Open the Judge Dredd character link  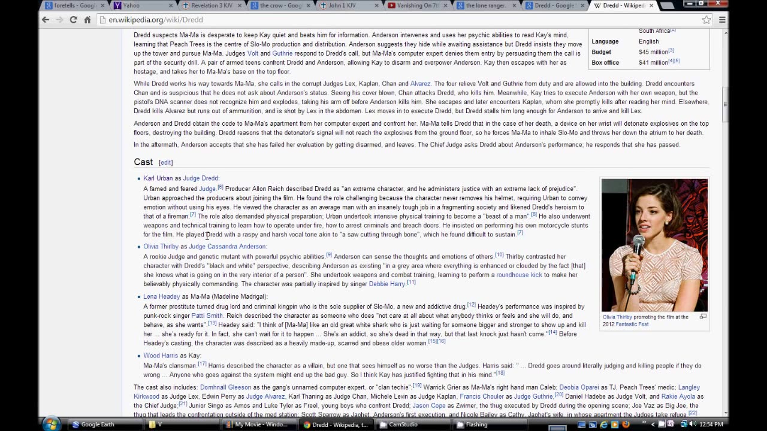click(200, 178)
